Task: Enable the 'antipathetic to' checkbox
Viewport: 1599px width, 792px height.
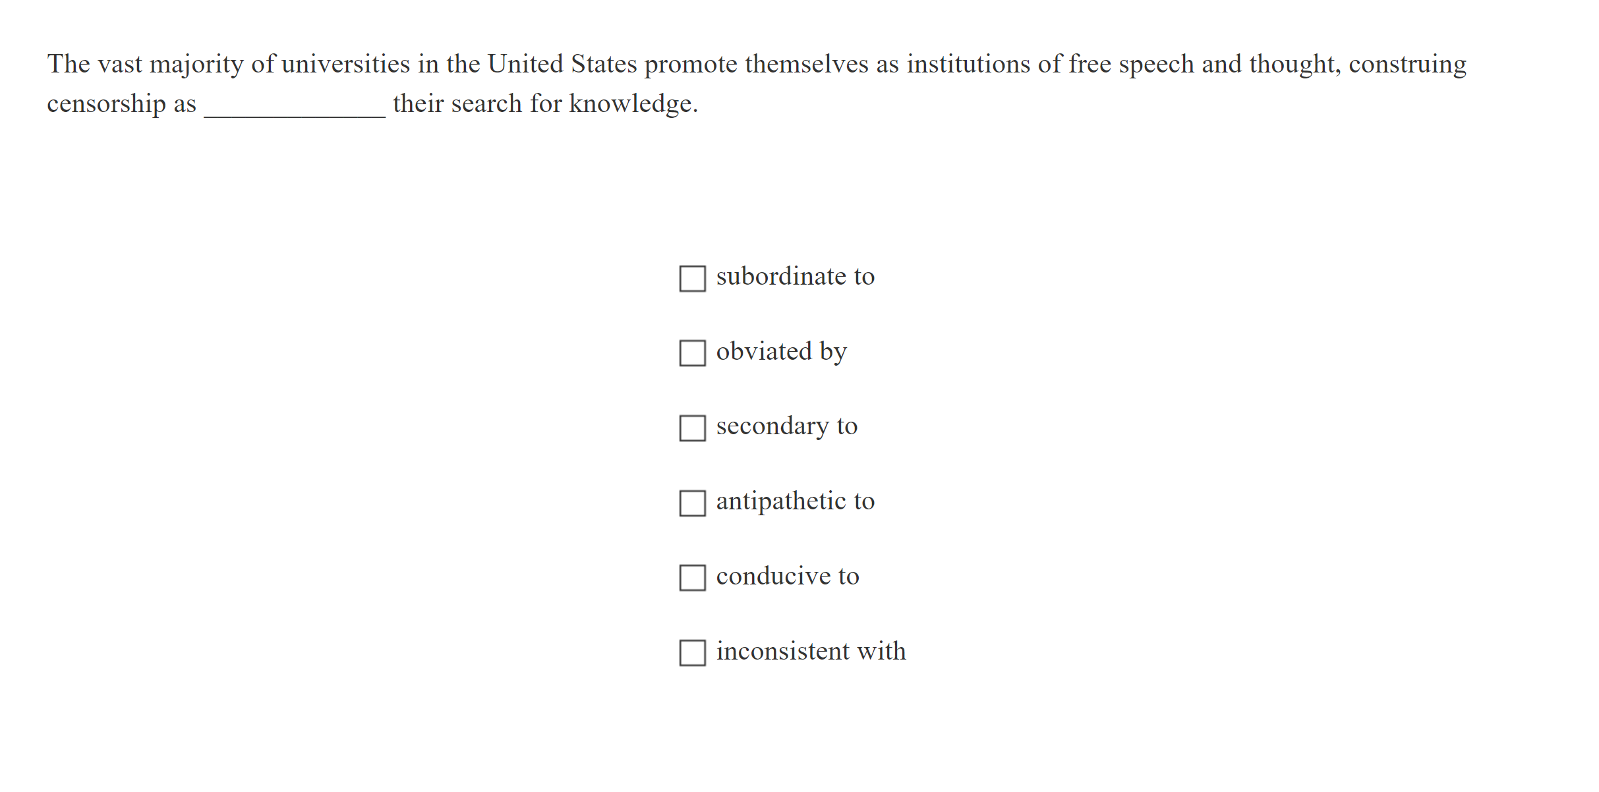Action: pos(692,503)
